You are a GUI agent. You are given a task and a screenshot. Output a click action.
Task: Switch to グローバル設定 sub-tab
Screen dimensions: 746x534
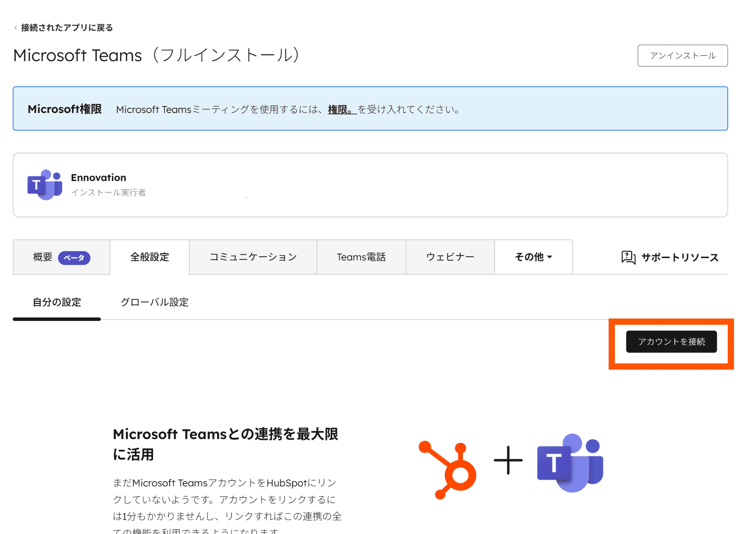click(154, 302)
